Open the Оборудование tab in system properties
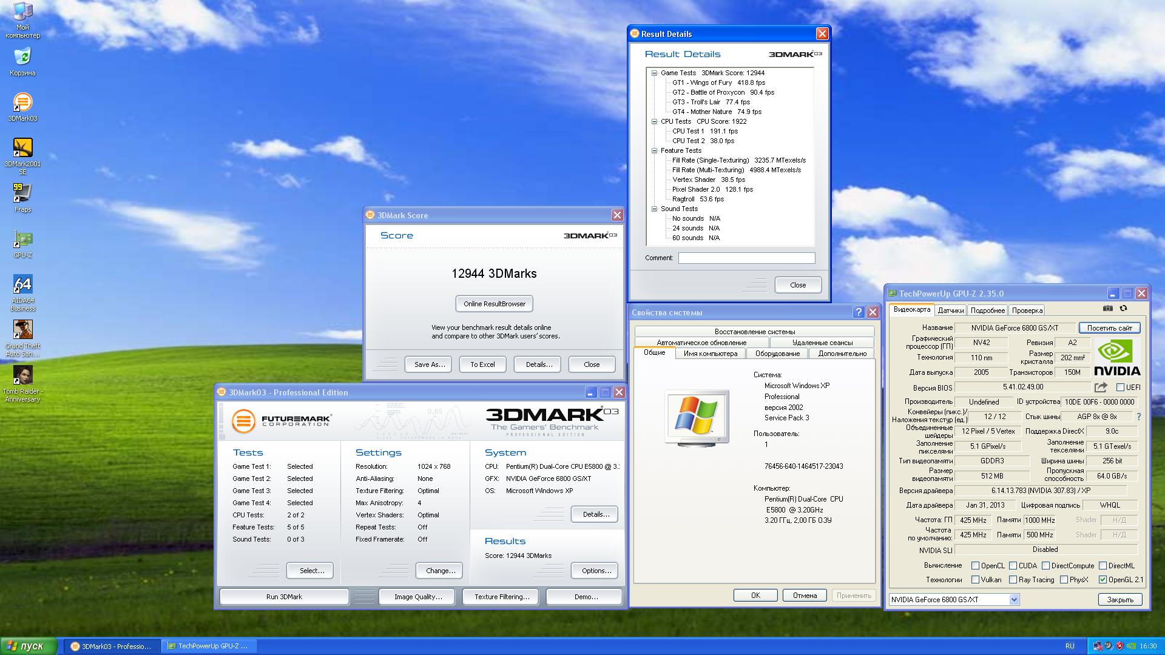This screenshot has width=1165, height=655. [x=777, y=354]
